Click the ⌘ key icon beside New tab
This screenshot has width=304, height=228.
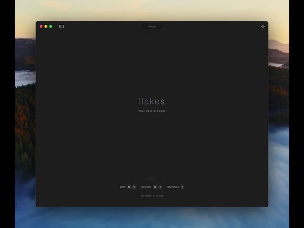155,187
